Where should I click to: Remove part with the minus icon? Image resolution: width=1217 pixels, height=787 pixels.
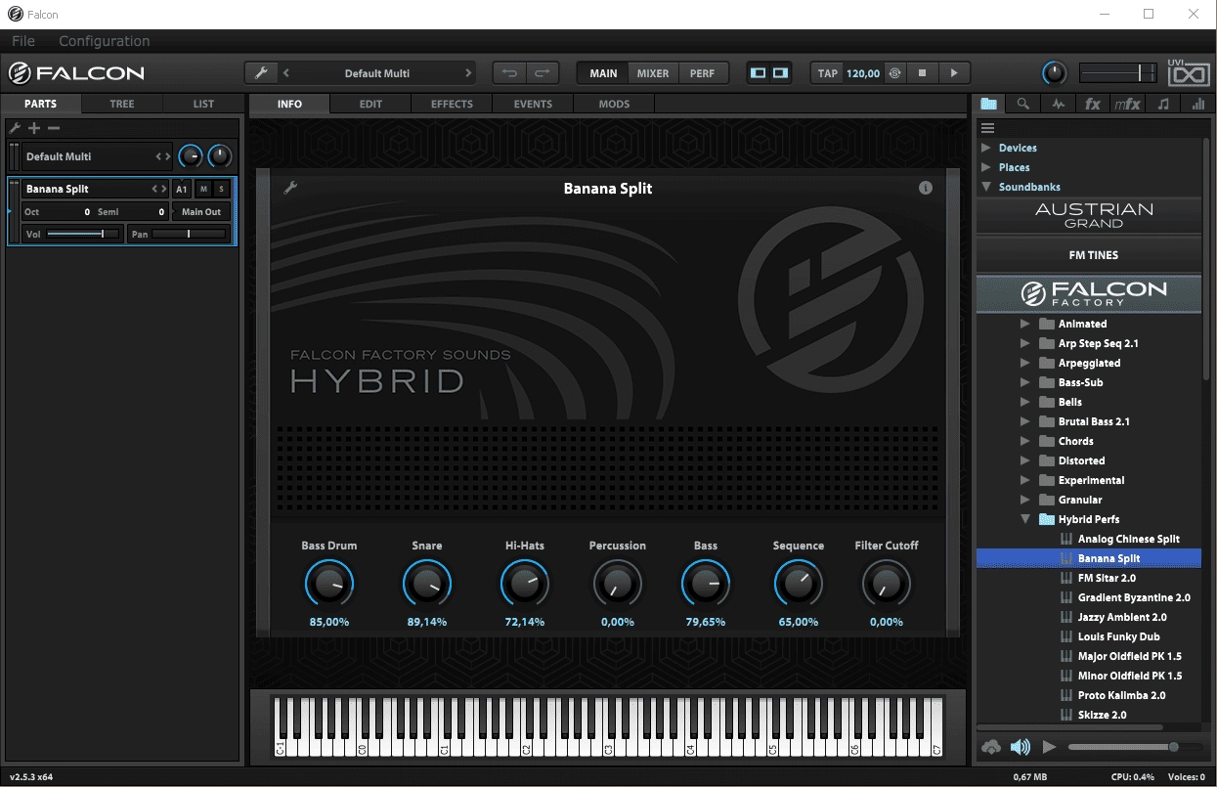tap(54, 128)
